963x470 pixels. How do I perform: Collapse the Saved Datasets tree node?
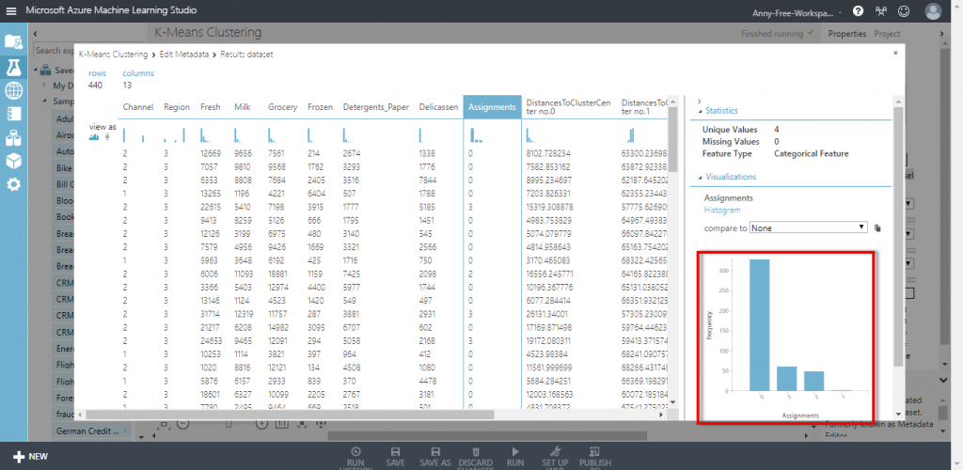37,70
